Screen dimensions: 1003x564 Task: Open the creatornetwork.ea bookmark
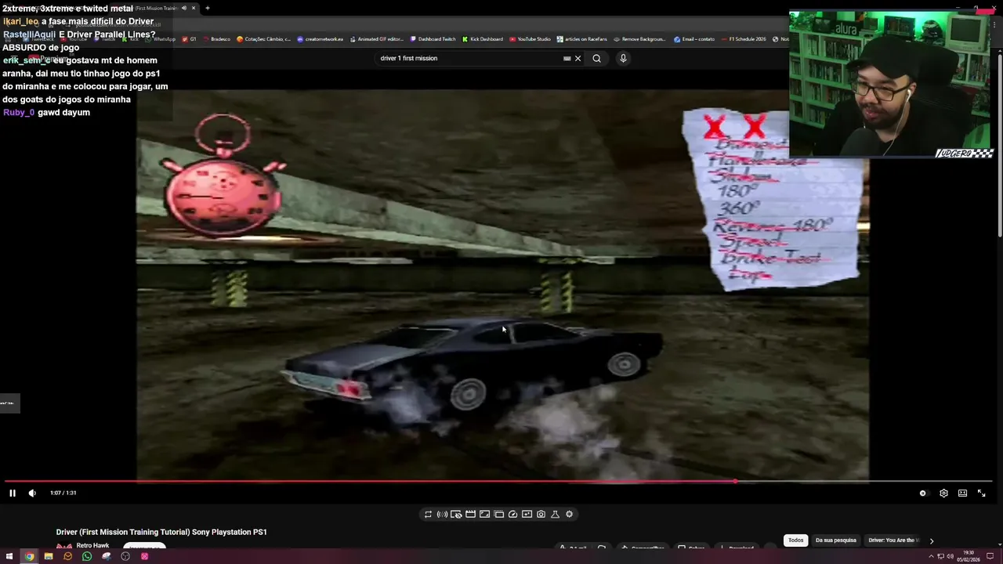coord(321,39)
